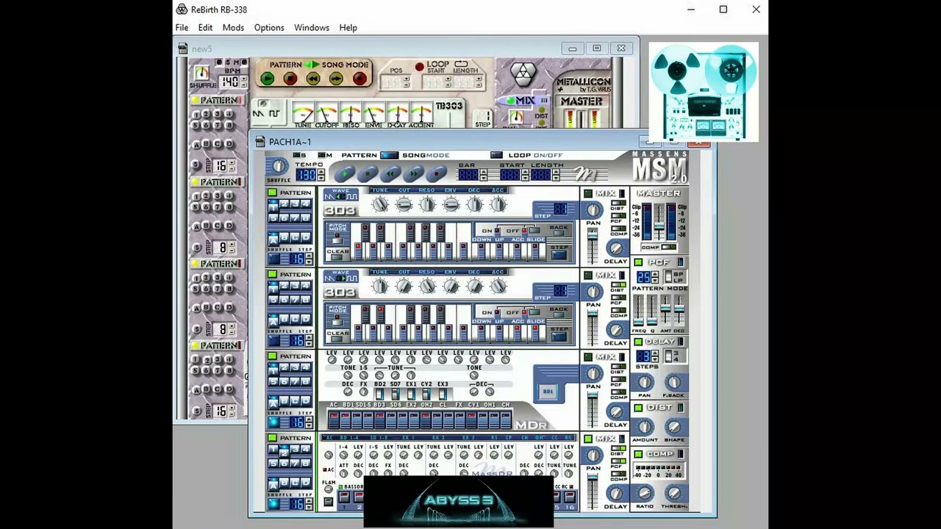The height and width of the screenshot is (529, 941).
Task: Switch the waveform selector on the top 303
Action: pos(340,196)
